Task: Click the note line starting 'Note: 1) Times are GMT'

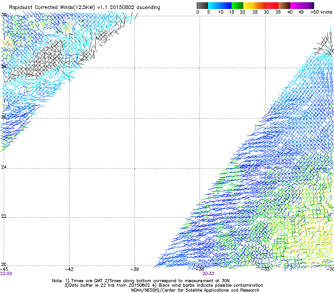Action: (141, 281)
